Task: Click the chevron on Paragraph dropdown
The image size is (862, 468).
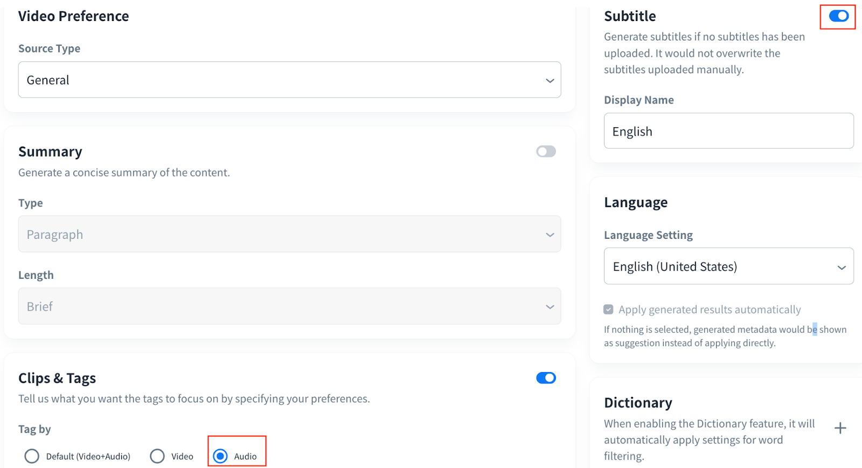Action: pyautogui.click(x=550, y=235)
